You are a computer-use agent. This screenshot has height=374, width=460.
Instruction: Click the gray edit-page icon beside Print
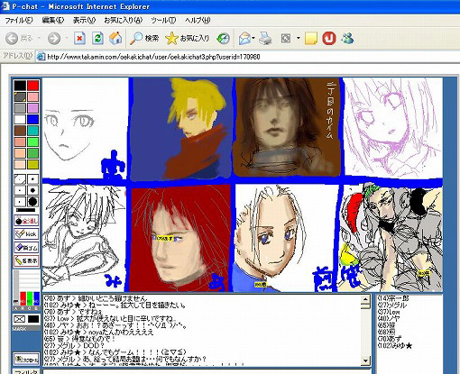(286, 39)
